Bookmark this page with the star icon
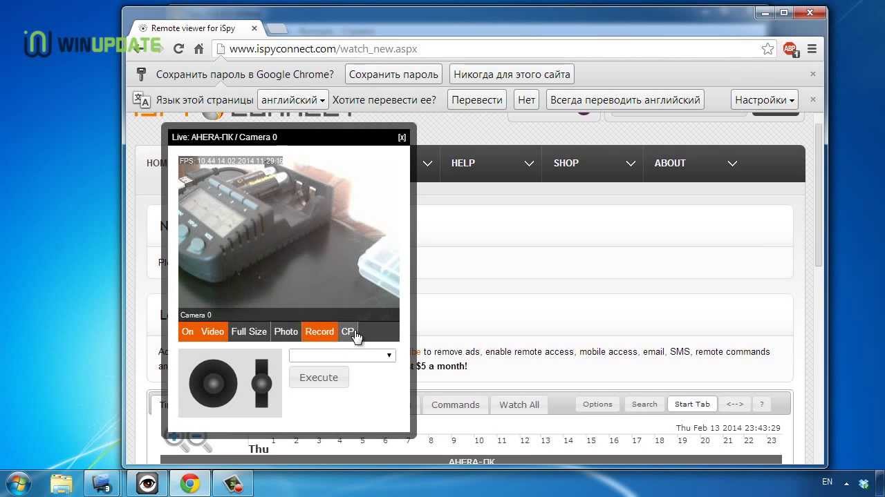This screenshot has height=497, width=885. click(x=767, y=49)
